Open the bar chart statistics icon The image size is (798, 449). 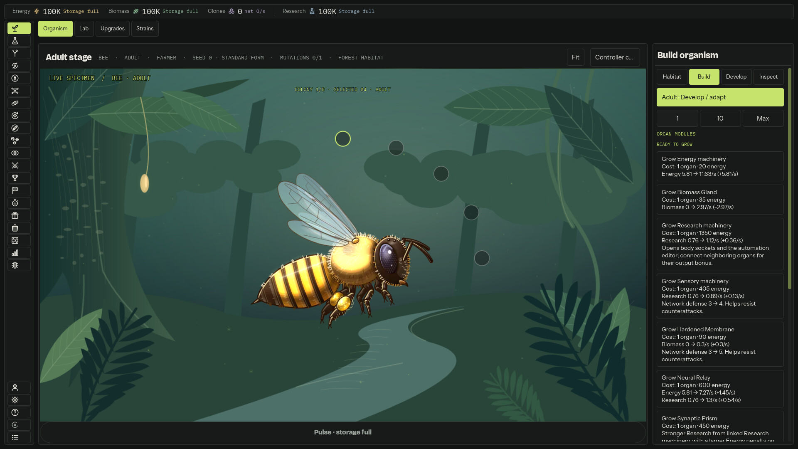coord(19,253)
